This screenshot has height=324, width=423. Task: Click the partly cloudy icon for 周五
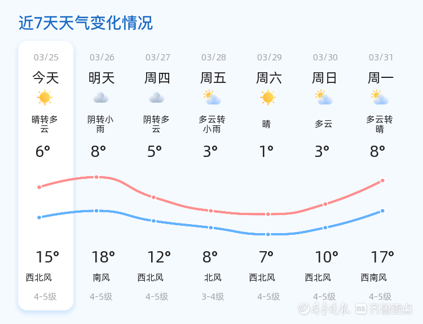click(212, 98)
